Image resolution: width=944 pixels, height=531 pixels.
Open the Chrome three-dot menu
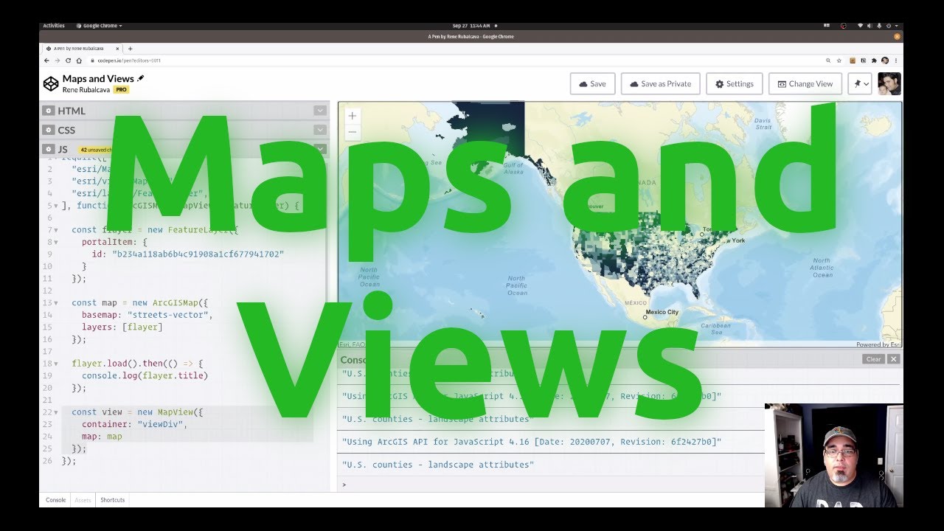[896, 60]
